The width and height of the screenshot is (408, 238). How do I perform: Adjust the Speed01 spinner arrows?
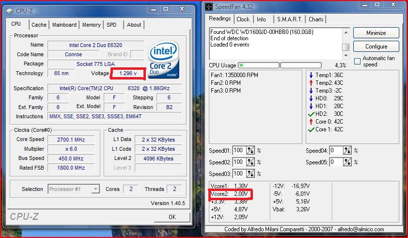(x=251, y=151)
